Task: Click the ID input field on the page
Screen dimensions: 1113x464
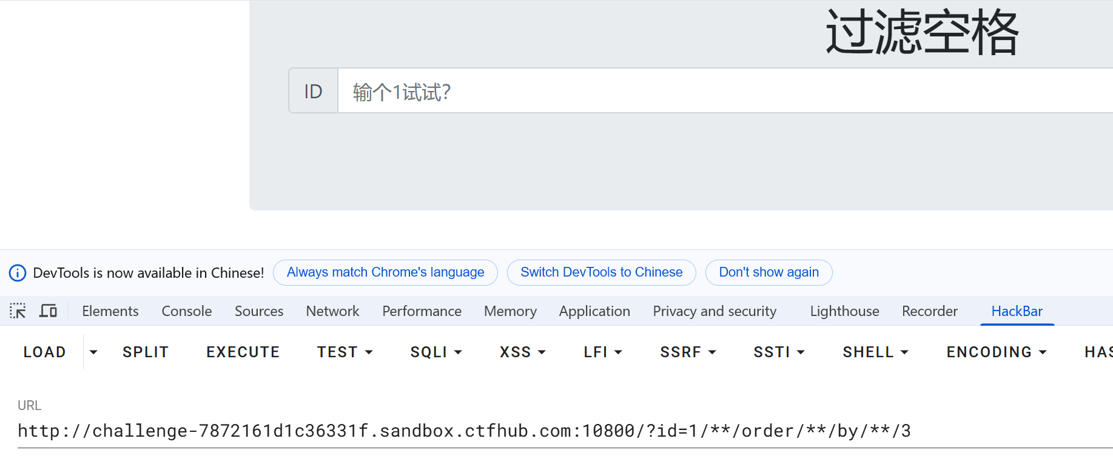Action: tap(722, 91)
